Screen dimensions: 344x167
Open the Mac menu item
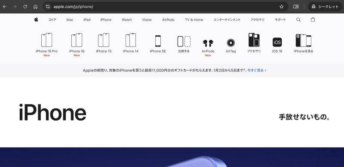coord(70,20)
